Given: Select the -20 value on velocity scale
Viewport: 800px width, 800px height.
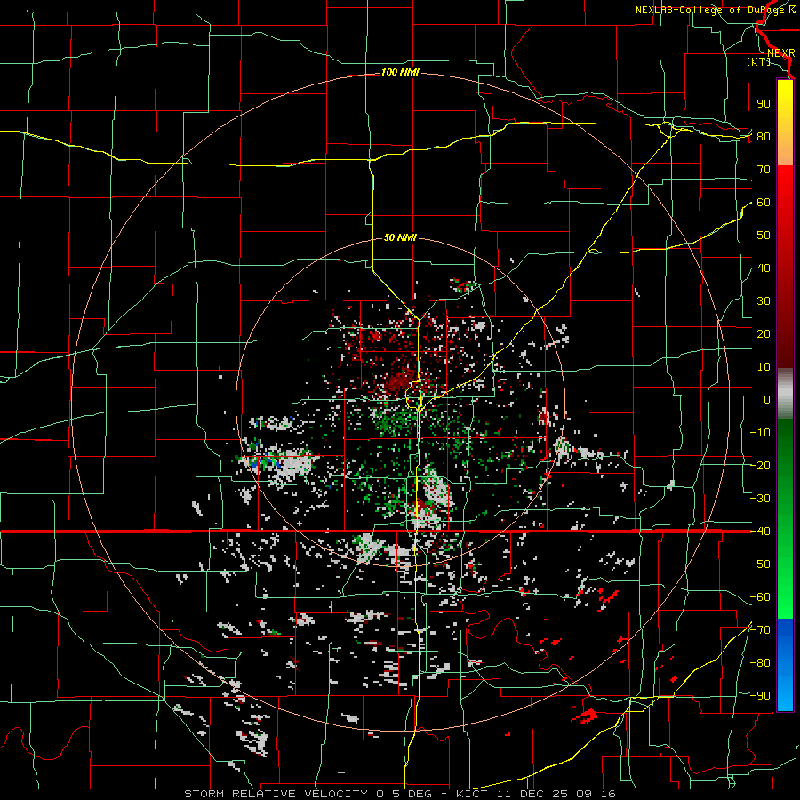Looking at the screenshot, I should (x=760, y=466).
